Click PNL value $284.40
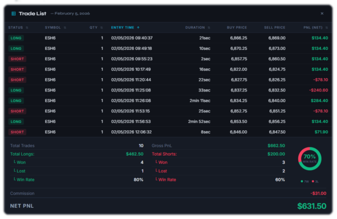Viewport: 337px width, 219px height. (320, 101)
